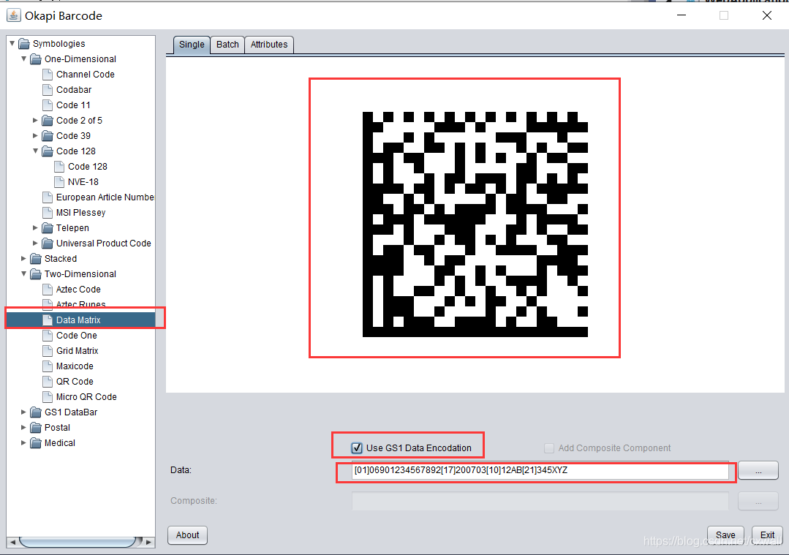Click the Save button
The width and height of the screenshot is (789, 555).
pos(725,535)
